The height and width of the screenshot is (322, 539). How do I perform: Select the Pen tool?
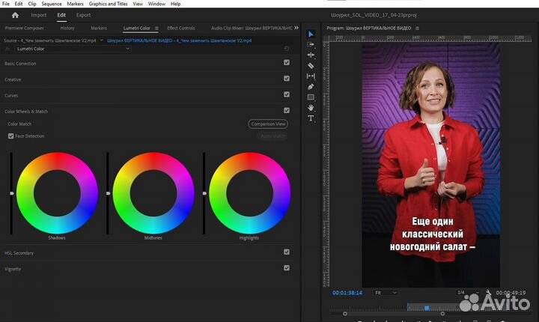tap(311, 86)
